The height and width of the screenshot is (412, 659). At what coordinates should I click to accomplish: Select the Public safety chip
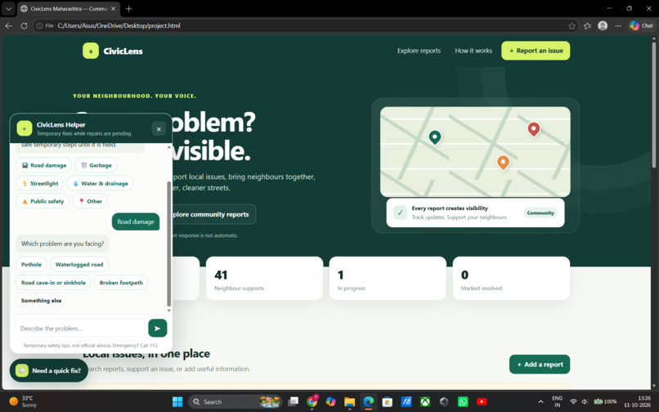[x=43, y=201]
